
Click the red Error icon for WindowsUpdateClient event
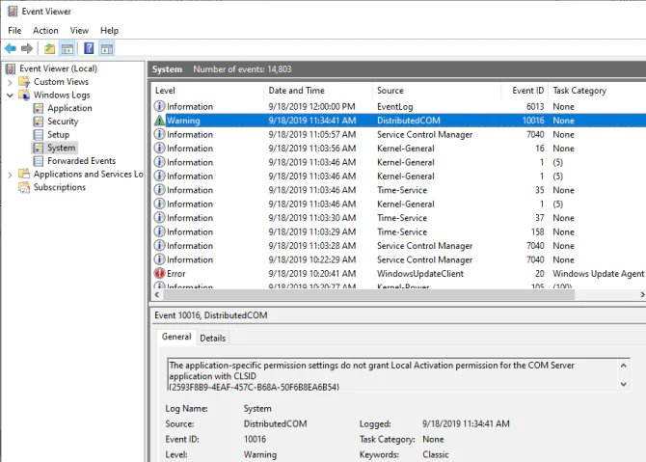[x=159, y=273]
